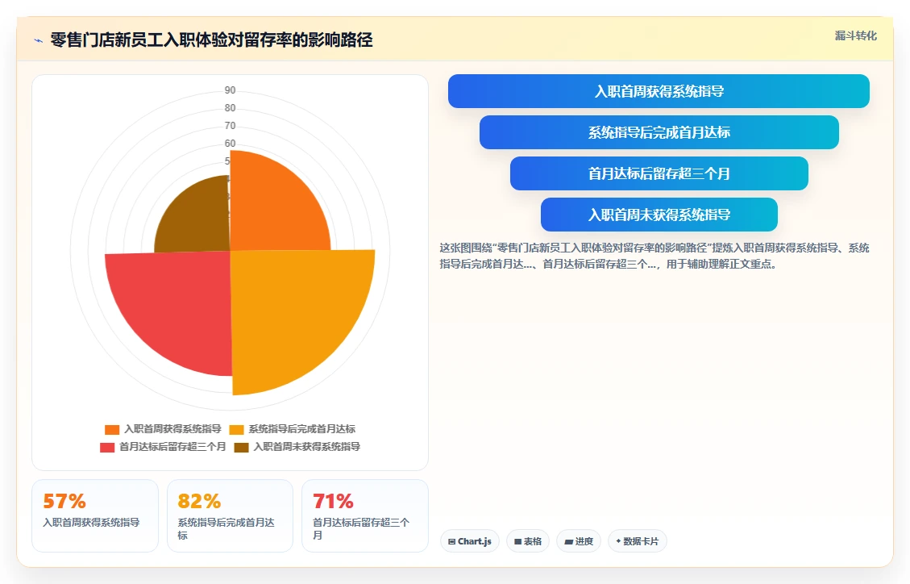Viewport: 910px width, 584px height.
Task: Click the axis label 80 on the chart
Action: [230, 108]
